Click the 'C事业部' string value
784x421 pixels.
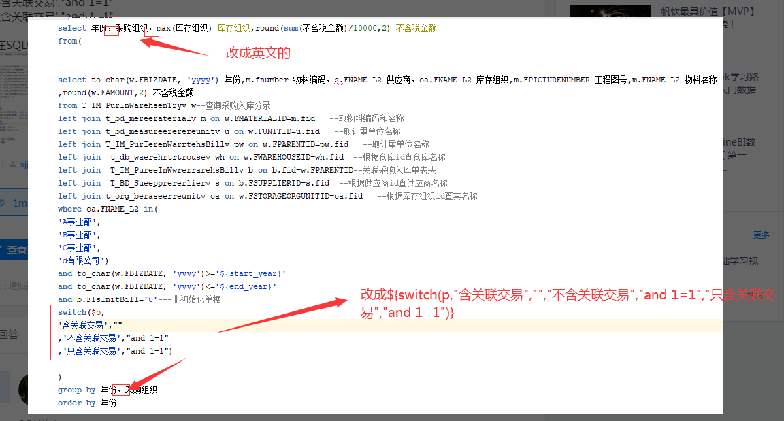[79, 248]
